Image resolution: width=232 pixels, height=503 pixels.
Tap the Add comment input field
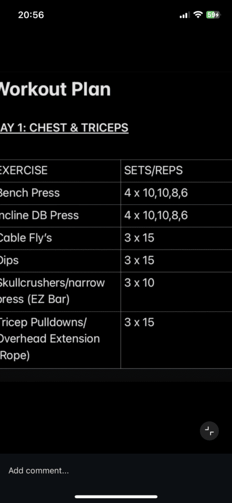point(116,470)
